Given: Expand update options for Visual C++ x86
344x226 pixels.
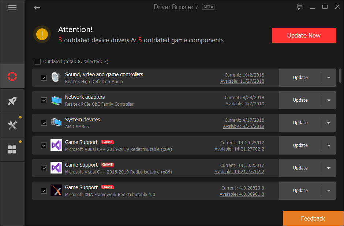Looking at the screenshot, I should coord(329,168).
